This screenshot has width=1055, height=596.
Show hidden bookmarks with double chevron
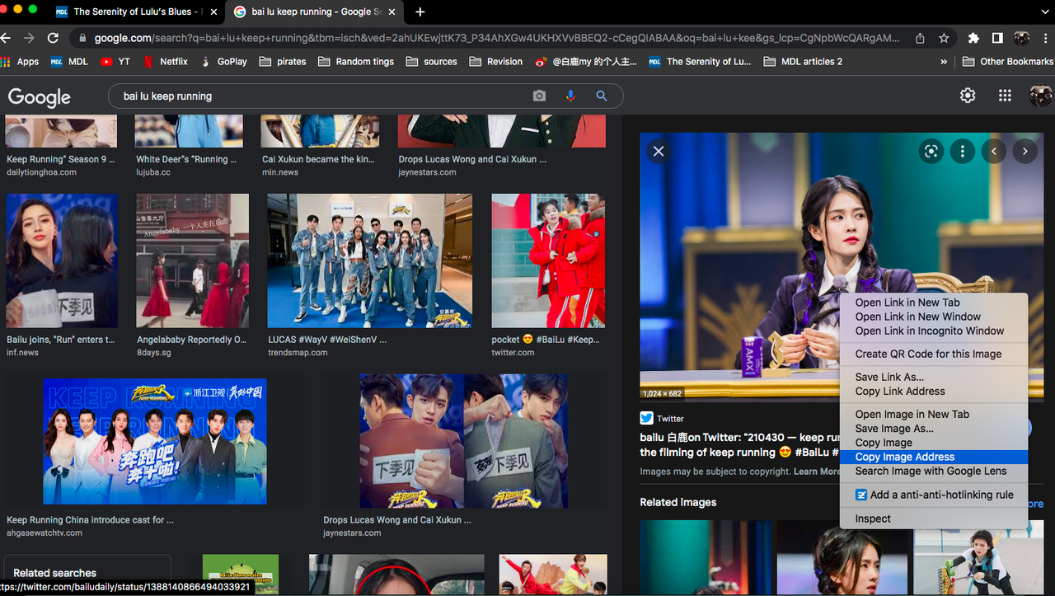point(944,61)
